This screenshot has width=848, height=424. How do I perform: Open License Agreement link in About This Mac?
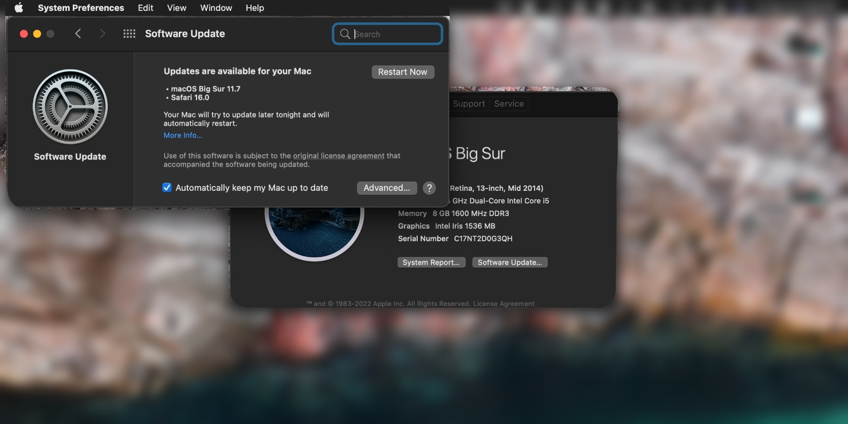click(x=504, y=304)
